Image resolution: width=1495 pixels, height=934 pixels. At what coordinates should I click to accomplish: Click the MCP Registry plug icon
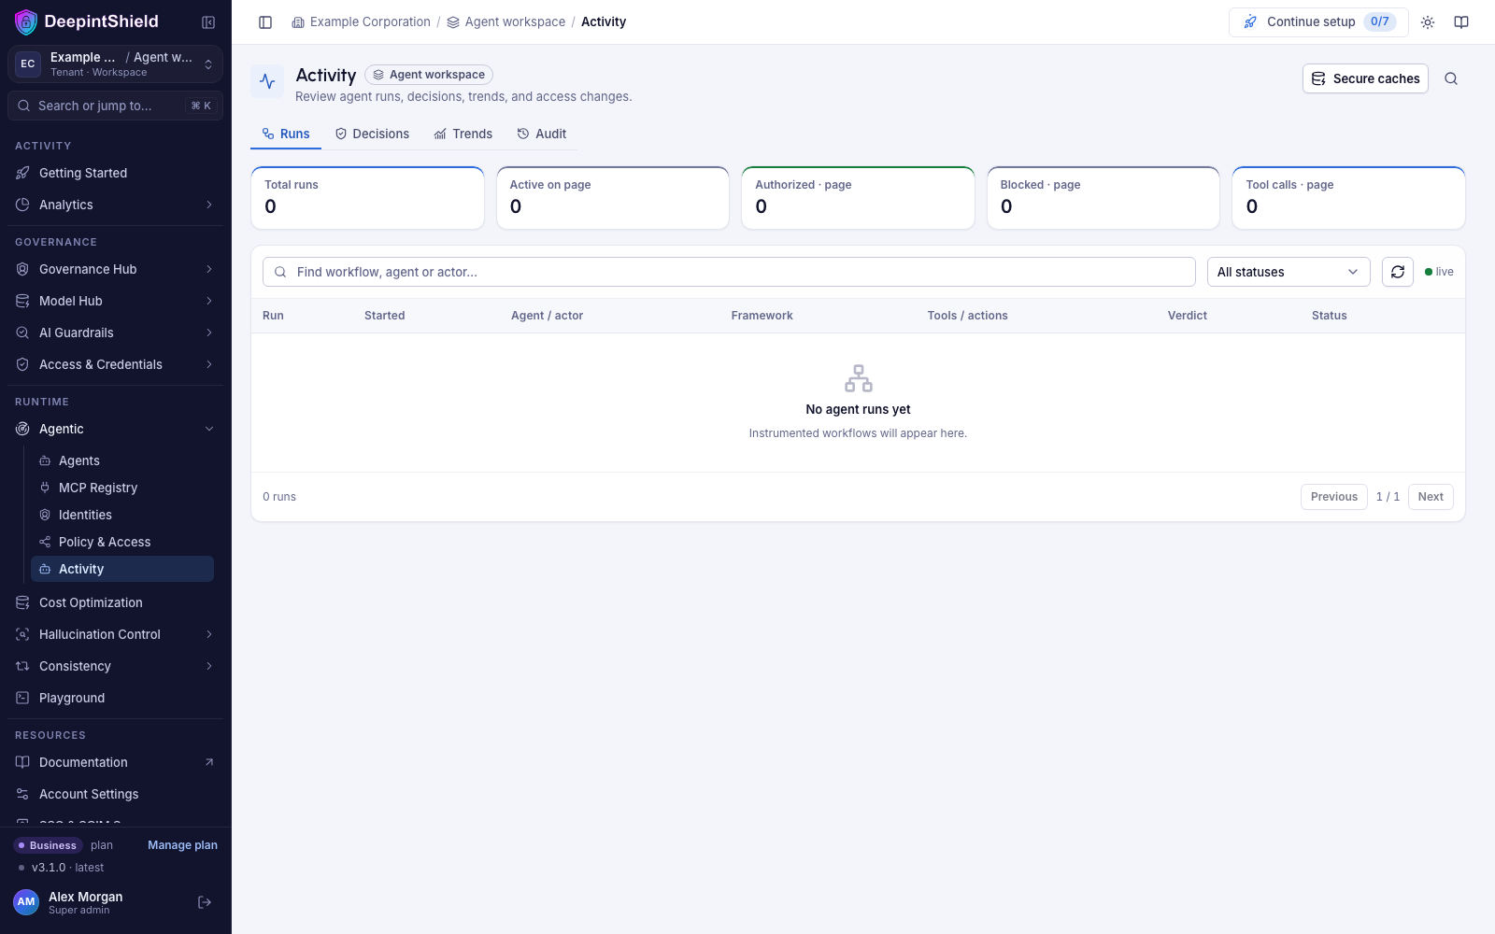pyautogui.click(x=45, y=488)
